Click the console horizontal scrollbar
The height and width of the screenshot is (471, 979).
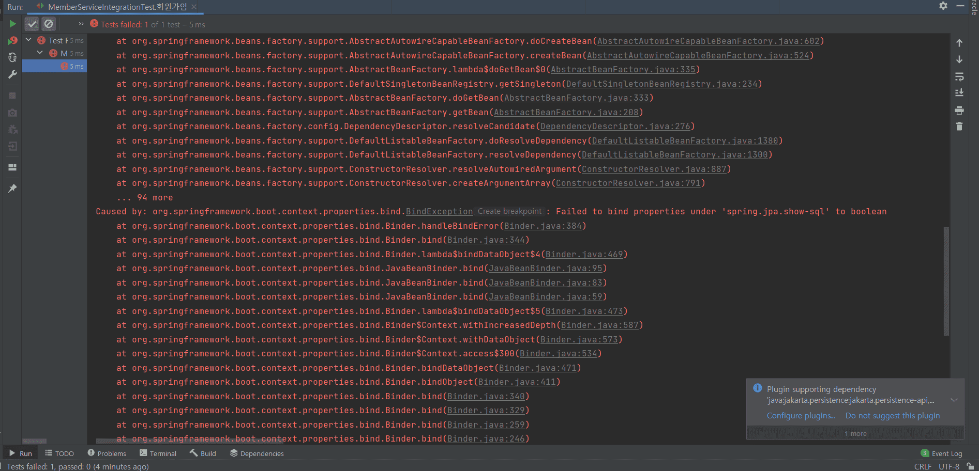click(x=189, y=441)
